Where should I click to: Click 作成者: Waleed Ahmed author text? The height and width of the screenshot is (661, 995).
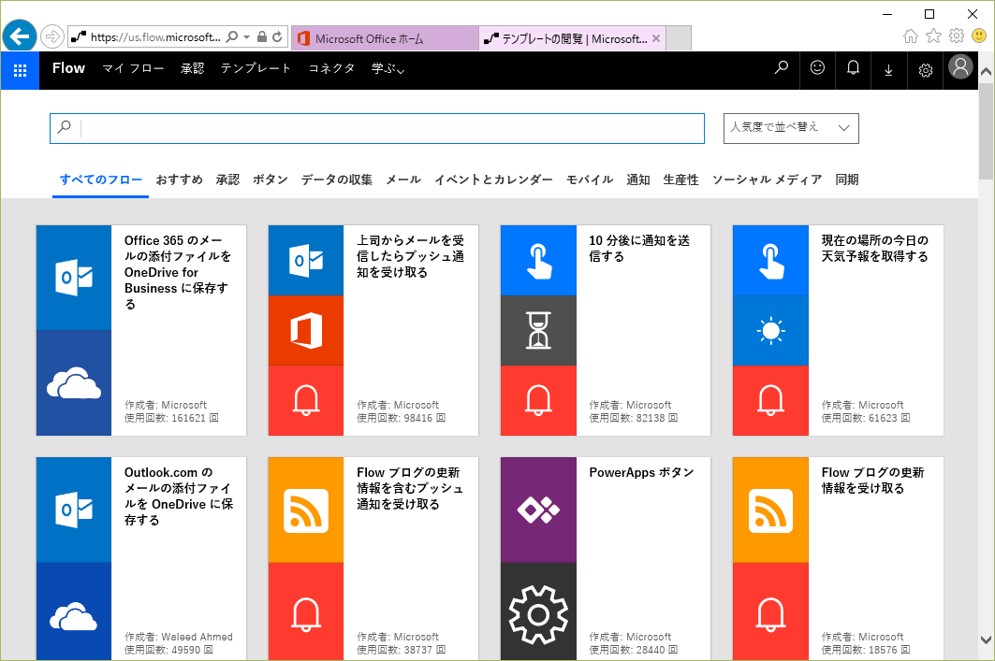click(x=178, y=637)
